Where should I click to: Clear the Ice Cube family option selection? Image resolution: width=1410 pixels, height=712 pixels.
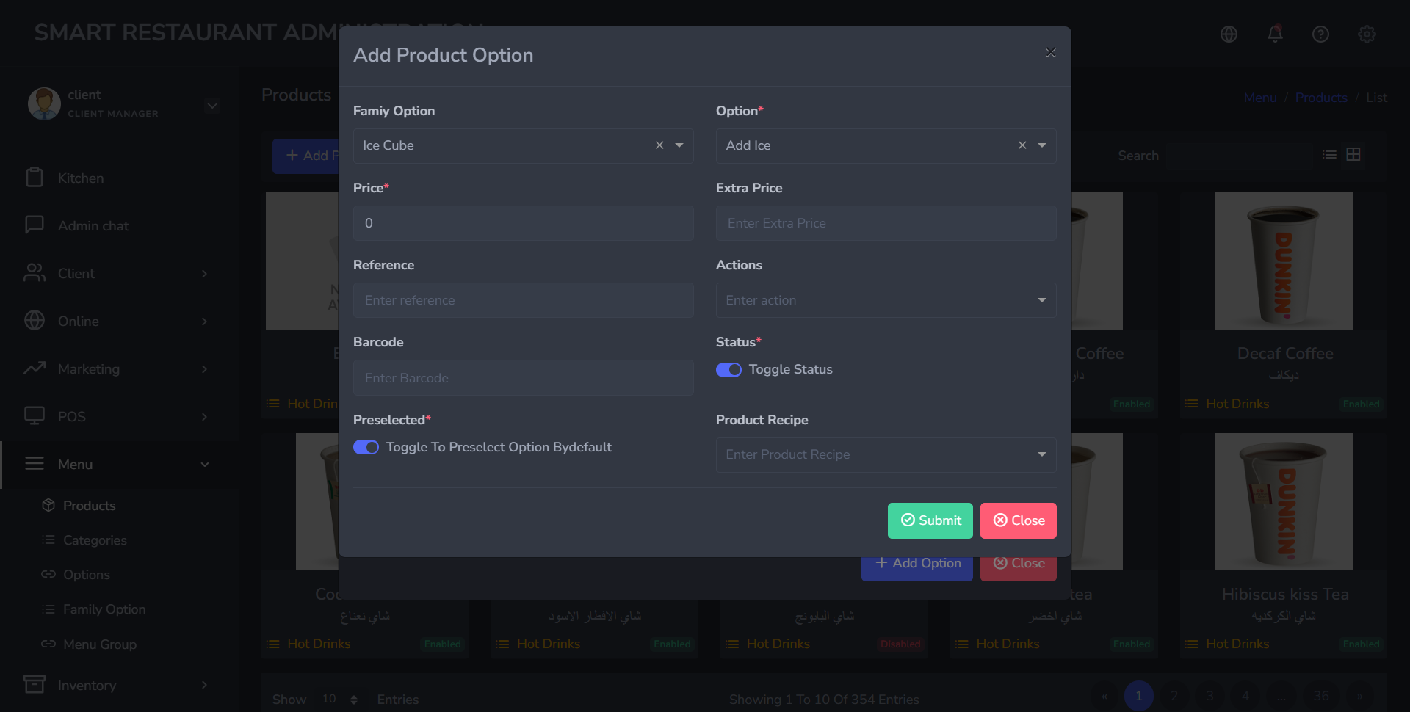pyautogui.click(x=659, y=145)
